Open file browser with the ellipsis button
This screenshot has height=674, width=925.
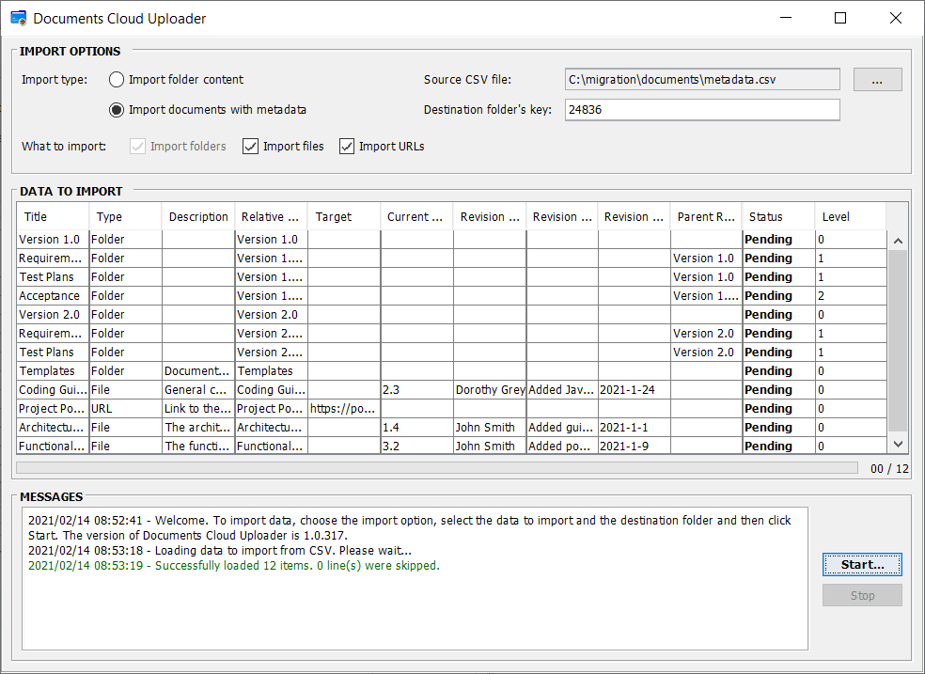[877, 81]
